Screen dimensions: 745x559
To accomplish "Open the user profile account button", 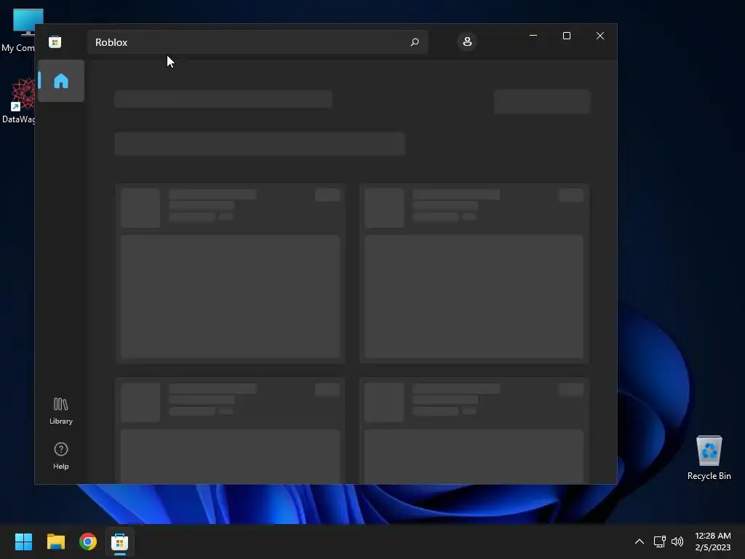I will (x=467, y=41).
